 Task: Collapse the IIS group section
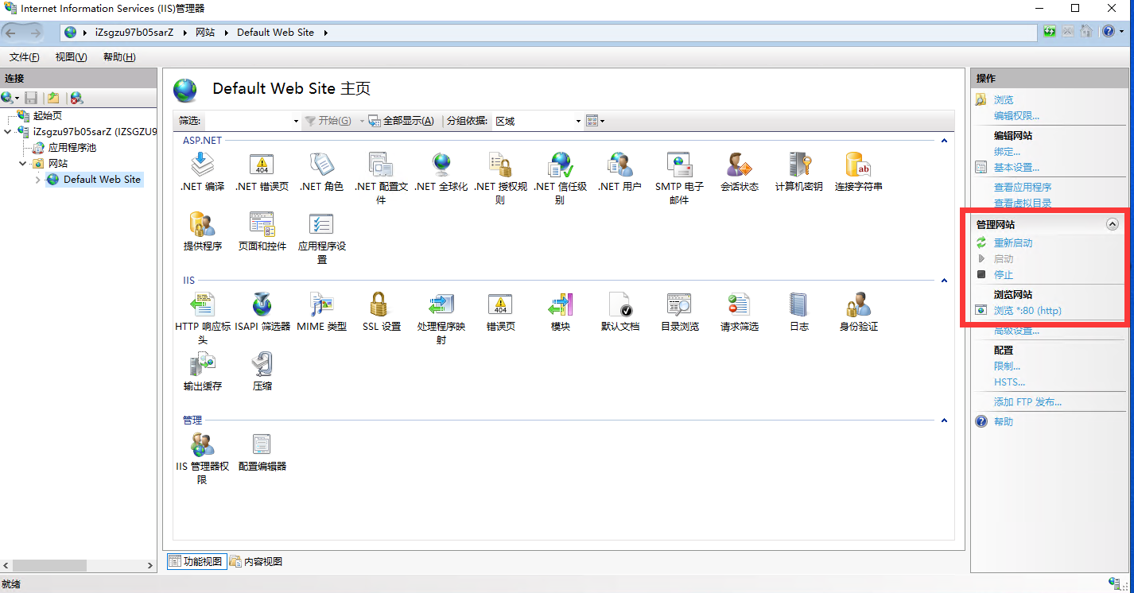click(944, 281)
